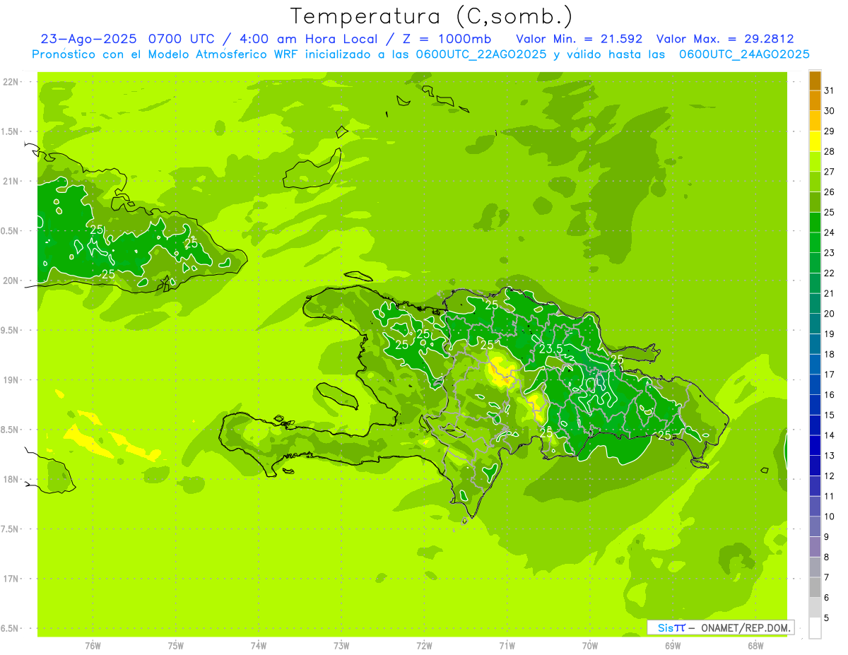Click the "0700 UTC" time text

(182, 39)
